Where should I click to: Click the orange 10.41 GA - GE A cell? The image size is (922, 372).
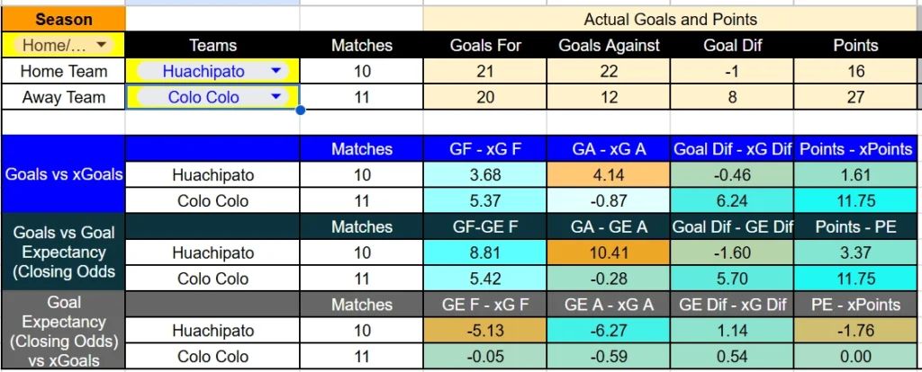point(608,252)
